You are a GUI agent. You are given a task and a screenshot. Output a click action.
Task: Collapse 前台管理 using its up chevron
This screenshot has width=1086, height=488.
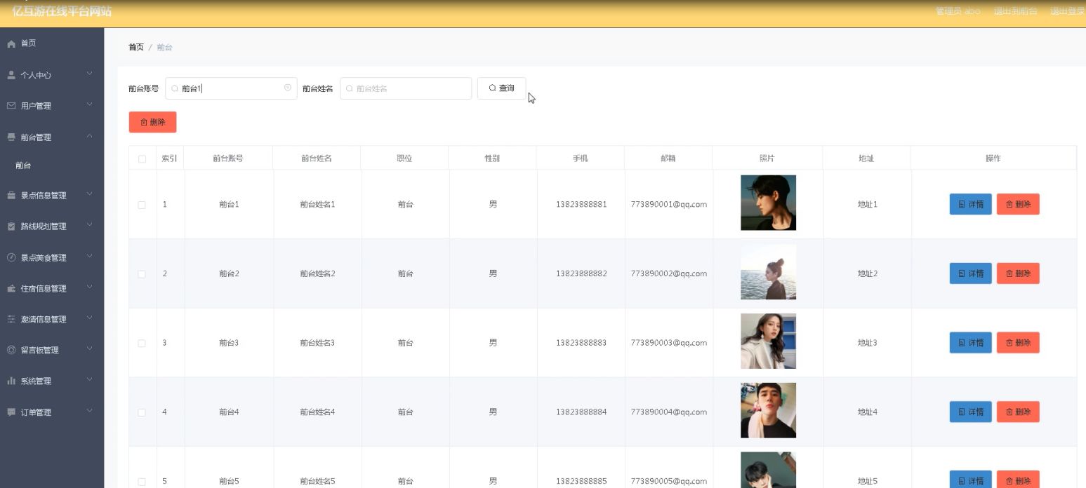click(90, 136)
